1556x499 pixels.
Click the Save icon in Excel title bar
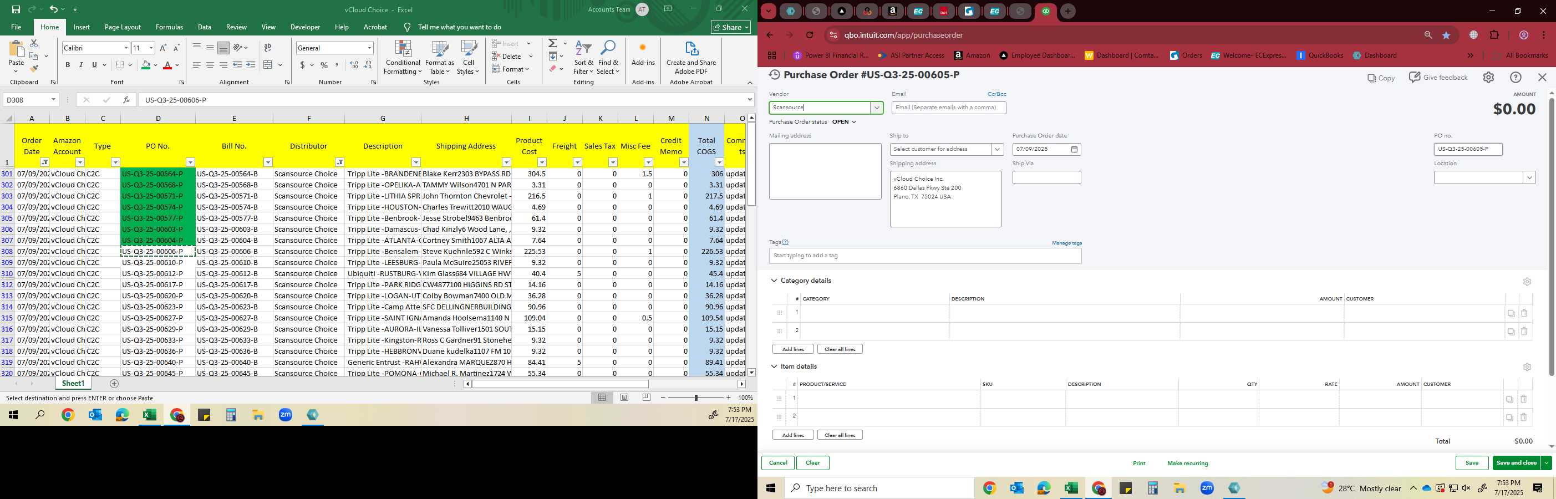(16, 9)
